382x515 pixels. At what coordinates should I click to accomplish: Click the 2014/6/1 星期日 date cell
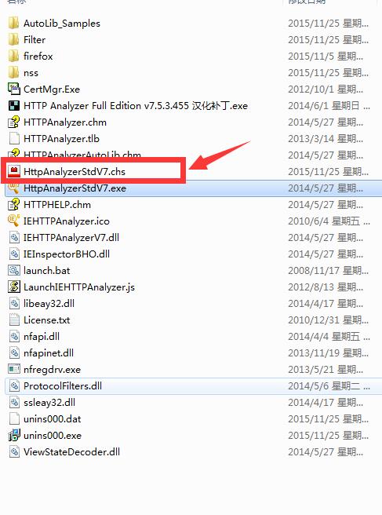329,106
